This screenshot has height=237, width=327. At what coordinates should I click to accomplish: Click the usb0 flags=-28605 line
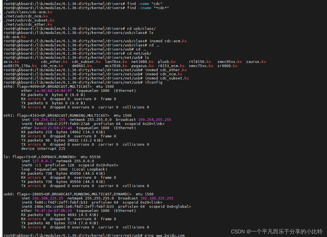click(78, 194)
